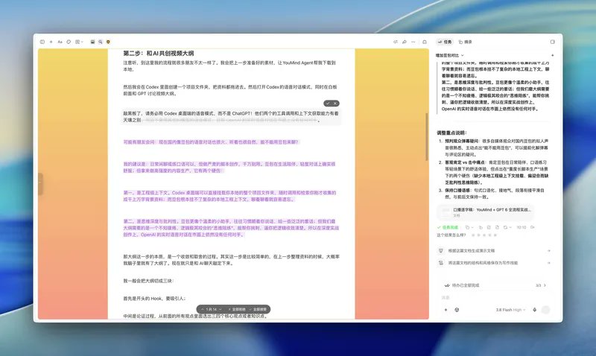Open the regenerate dropdown in reply actions
596x356 pixels.
tap(507, 227)
